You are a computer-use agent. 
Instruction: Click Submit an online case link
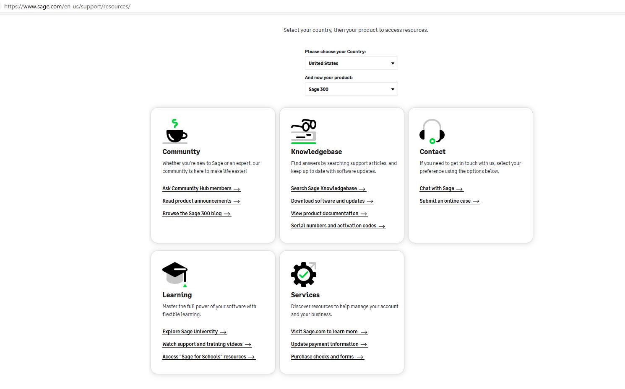(450, 201)
